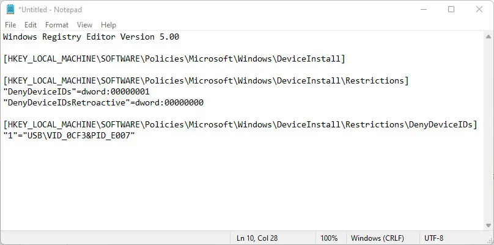Click the Windows (CRLF) status indicator
The width and height of the screenshot is (494, 245).
[377, 238]
